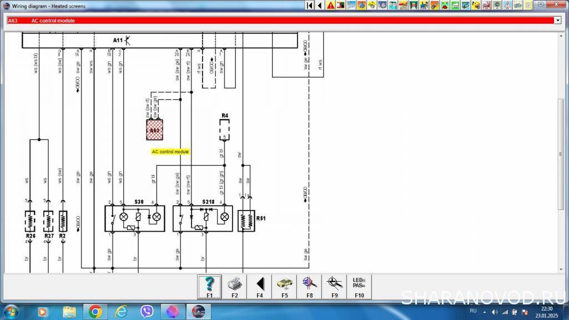Launch Google Chrome from the taskbar
Screen dimensions: 569x320
[95, 311]
